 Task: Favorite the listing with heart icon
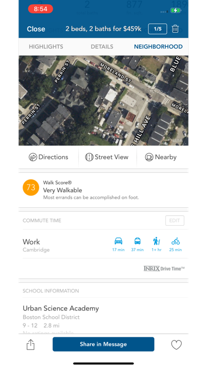(x=176, y=345)
